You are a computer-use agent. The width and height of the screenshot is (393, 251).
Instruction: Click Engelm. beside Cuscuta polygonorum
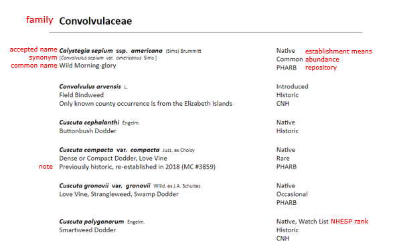[x=136, y=222]
